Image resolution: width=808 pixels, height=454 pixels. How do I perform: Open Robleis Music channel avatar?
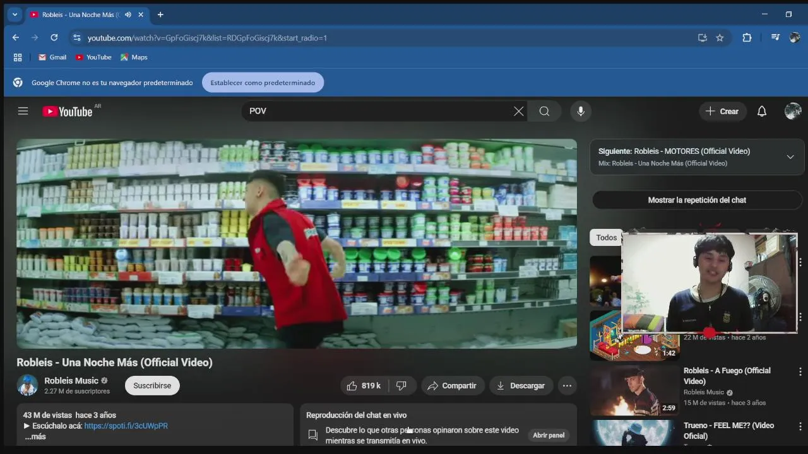27,385
